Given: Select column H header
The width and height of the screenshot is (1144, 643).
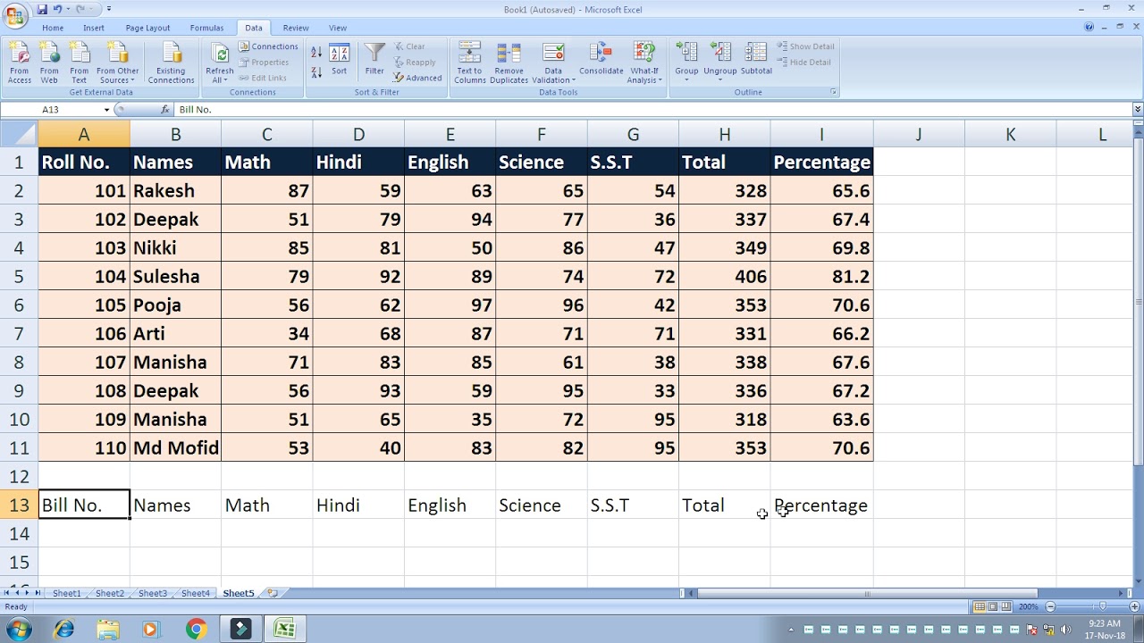Looking at the screenshot, I should 724,134.
